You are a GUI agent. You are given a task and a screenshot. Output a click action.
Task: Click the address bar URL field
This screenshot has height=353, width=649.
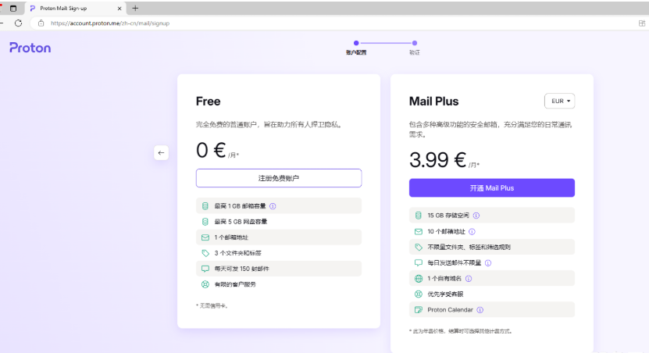(x=331, y=23)
